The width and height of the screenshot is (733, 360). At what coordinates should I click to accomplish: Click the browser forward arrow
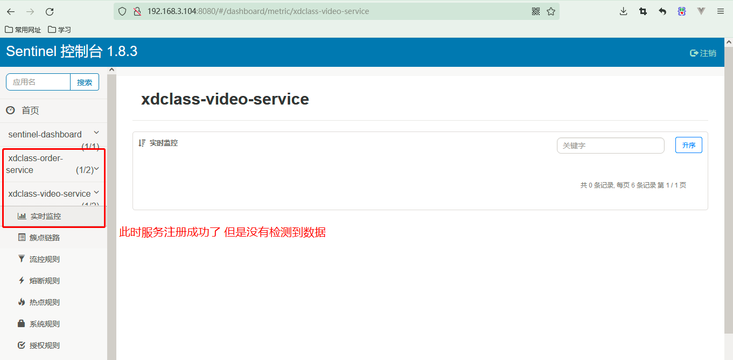30,11
